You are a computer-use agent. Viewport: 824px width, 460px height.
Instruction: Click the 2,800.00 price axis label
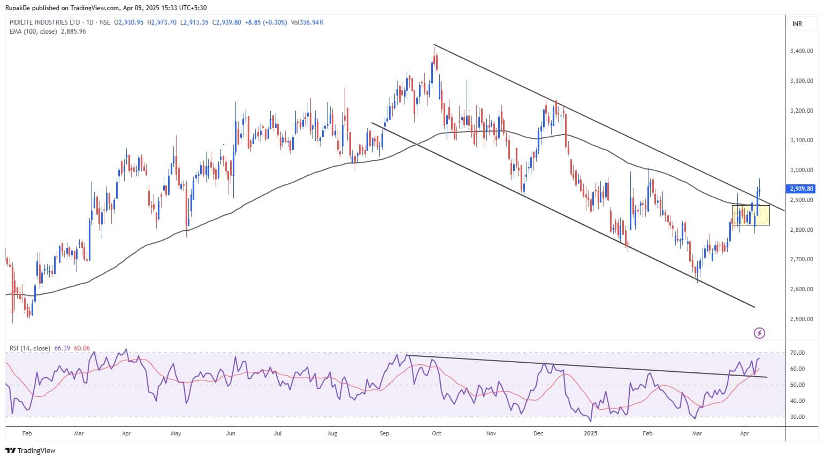click(x=802, y=230)
